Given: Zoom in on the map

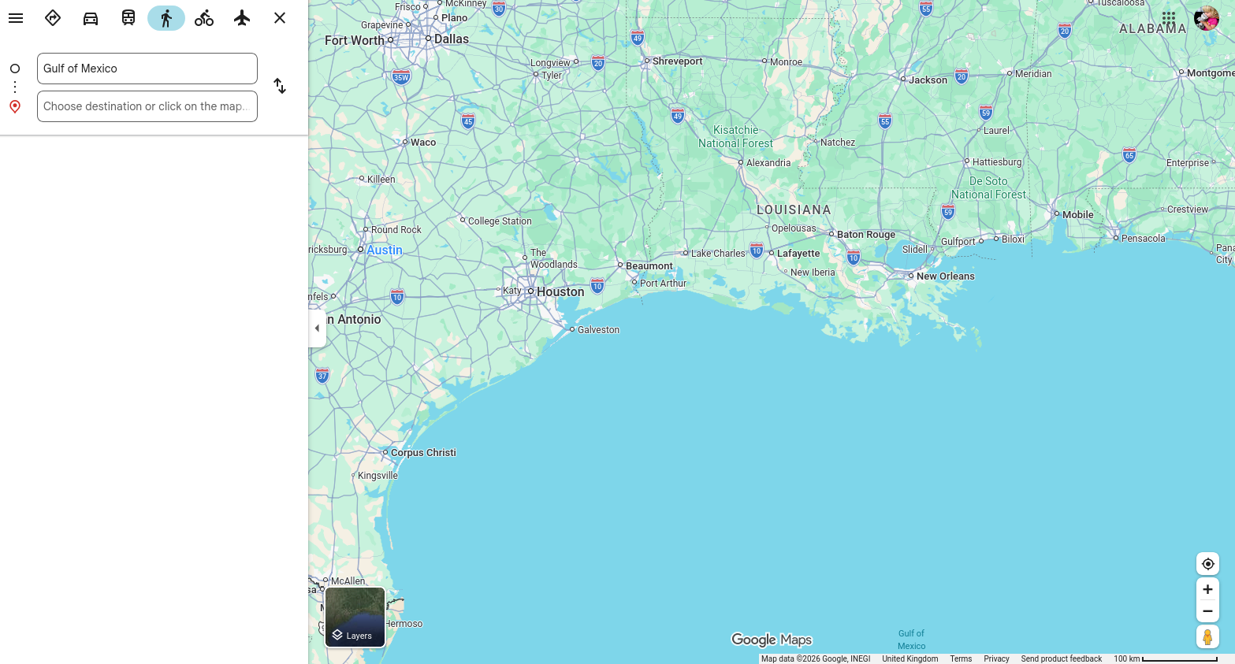Looking at the screenshot, I should pos(1207,589).
